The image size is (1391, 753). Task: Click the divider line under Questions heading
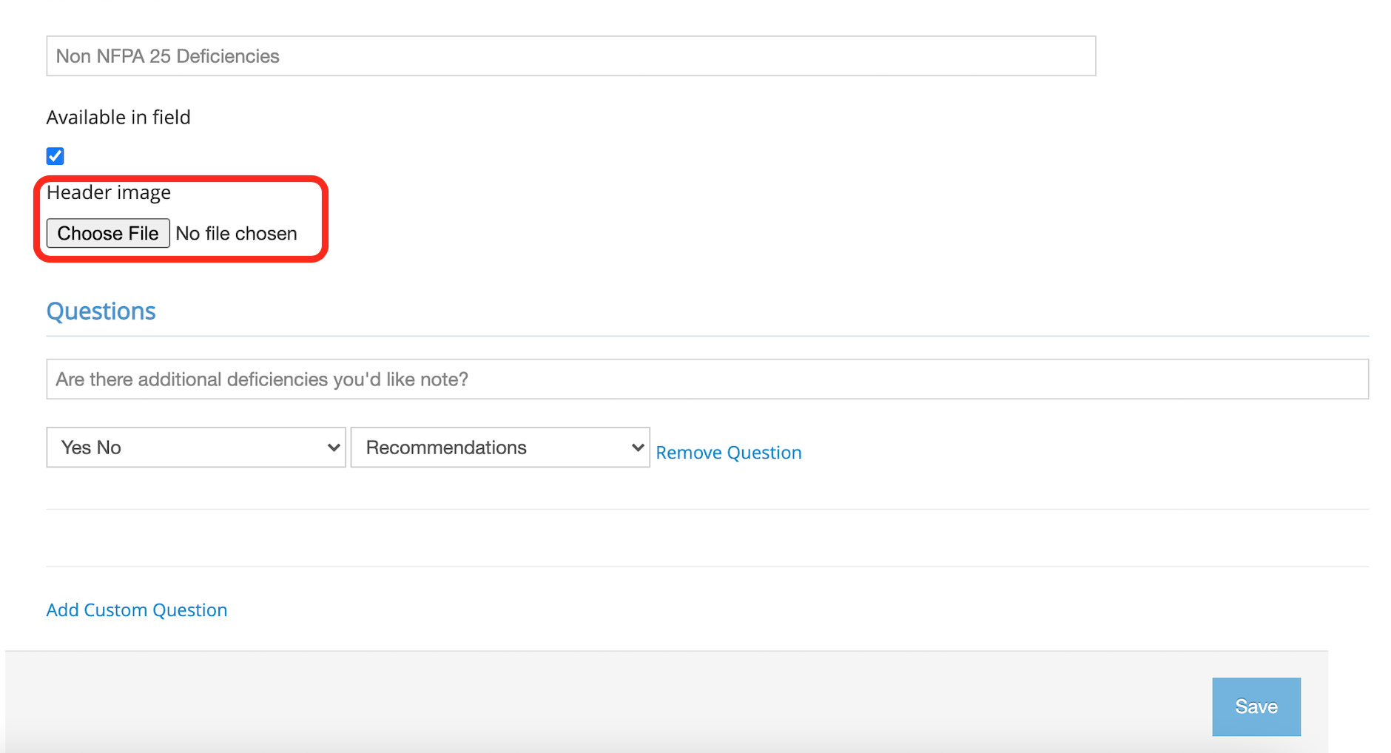pyautogui.click(x=707, y=337)
